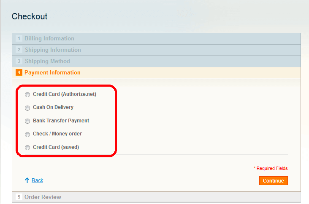Expand the Shipping Method section title

pos(47,61)
